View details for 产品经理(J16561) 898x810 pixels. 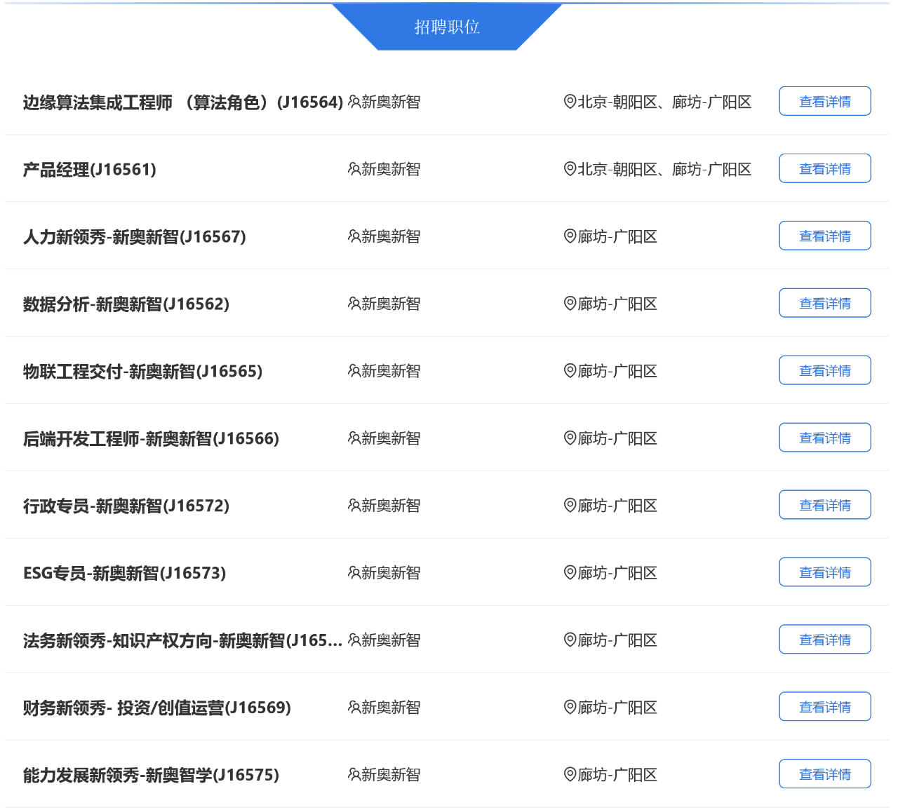click(825, 168)
